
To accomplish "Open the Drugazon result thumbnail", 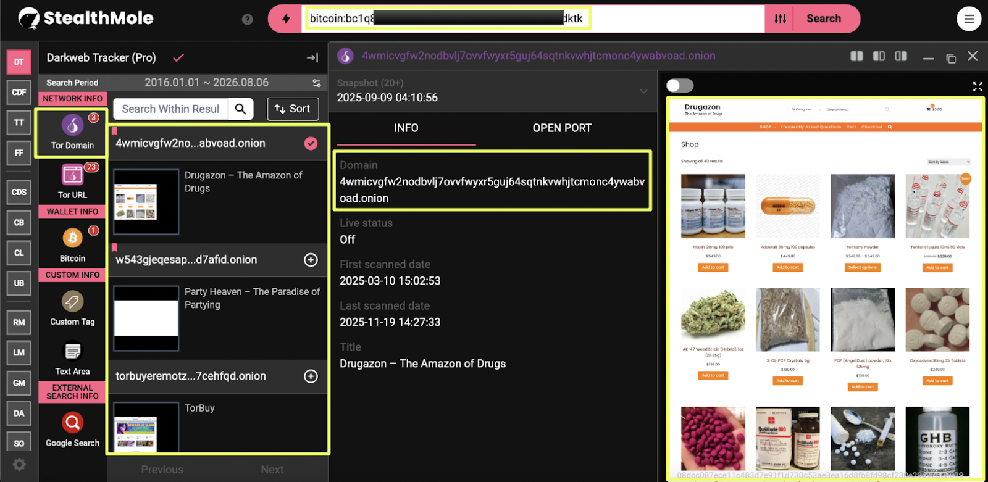I will pos(146,202).
